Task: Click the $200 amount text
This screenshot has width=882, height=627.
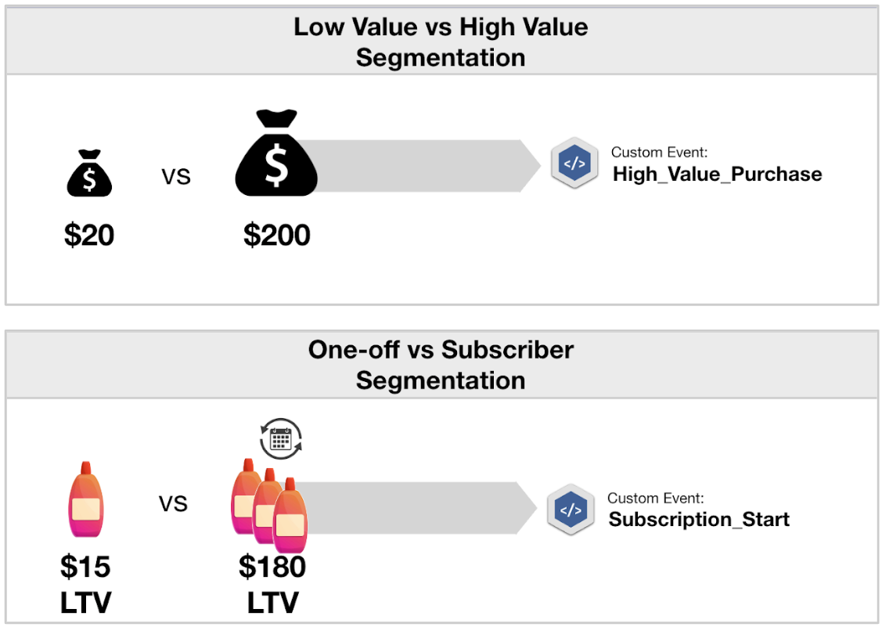Action: tap(276, 235)
